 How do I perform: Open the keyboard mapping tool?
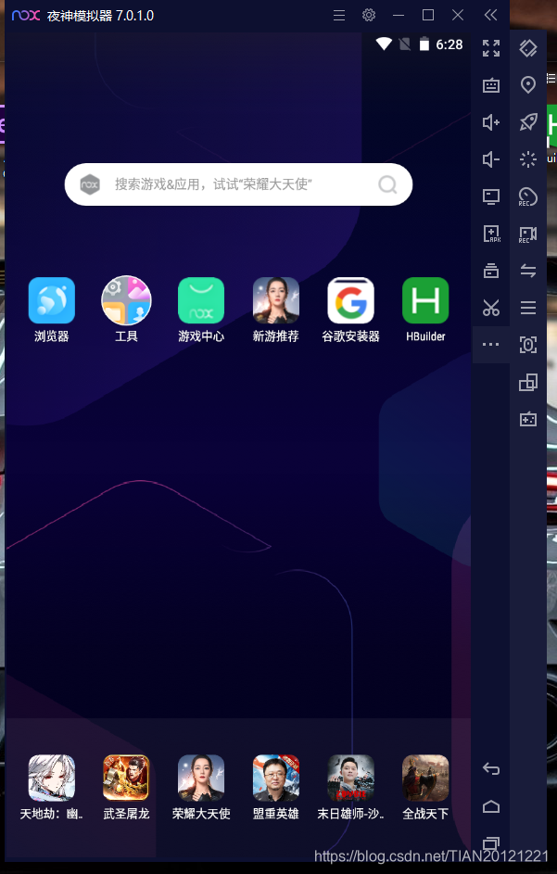490,85
